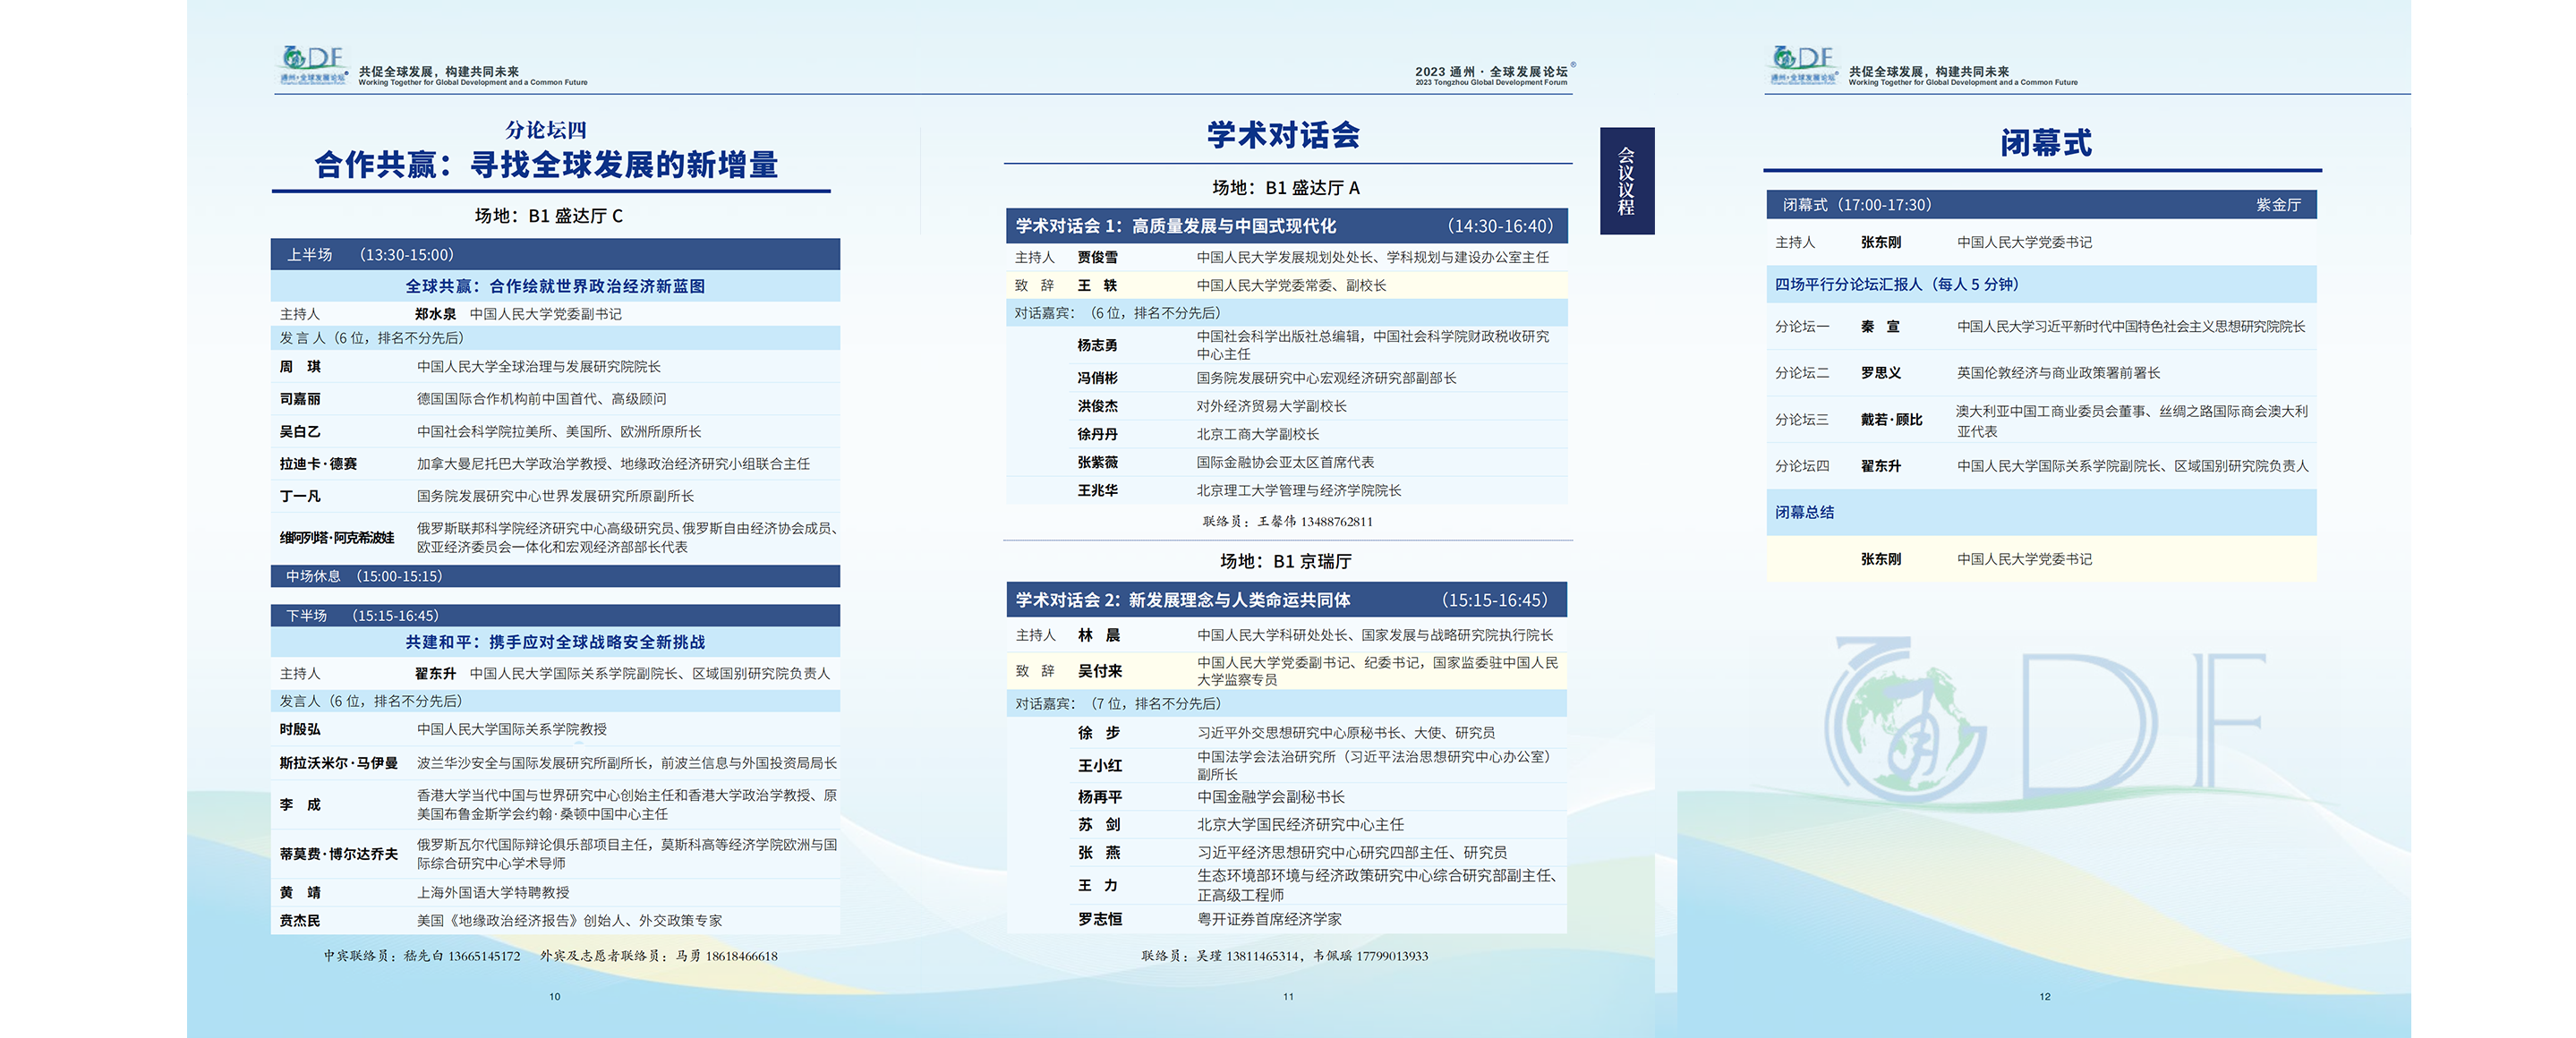Click the heading 闭幕总结
Viewport: 2576px width, 1038px height.
[x=1804, y=512]
